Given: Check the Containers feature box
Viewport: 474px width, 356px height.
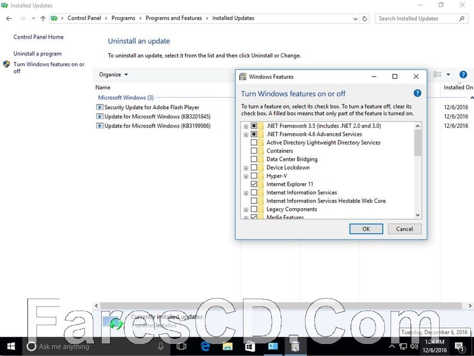Looking at the screenshot, I should [254, 150].
